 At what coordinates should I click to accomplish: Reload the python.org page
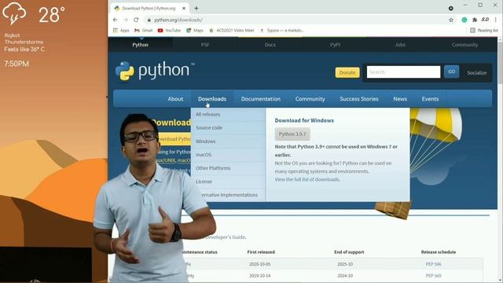click(x=136, y=20)
